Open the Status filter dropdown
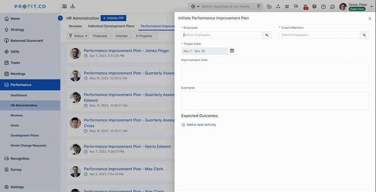 point(78,36)
